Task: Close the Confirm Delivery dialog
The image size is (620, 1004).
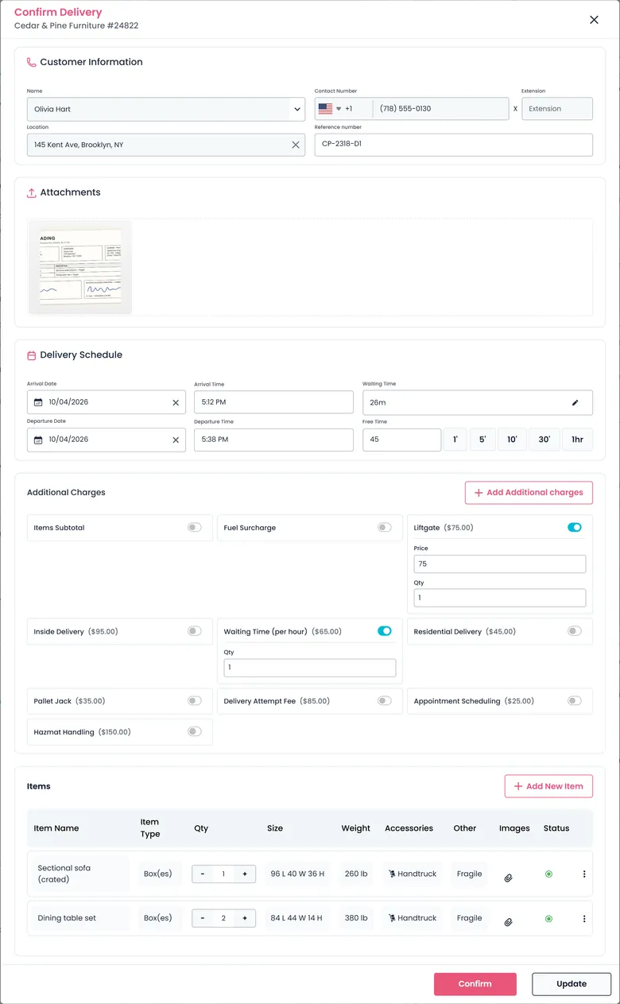Action: [594, 20]
